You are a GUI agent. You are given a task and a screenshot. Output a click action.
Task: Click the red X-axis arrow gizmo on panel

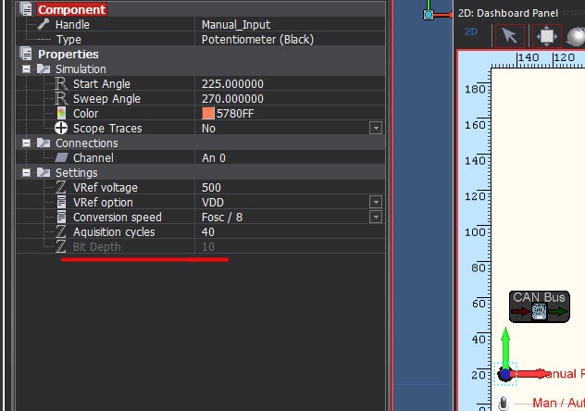pyautogui.click(x=529, y=374)
